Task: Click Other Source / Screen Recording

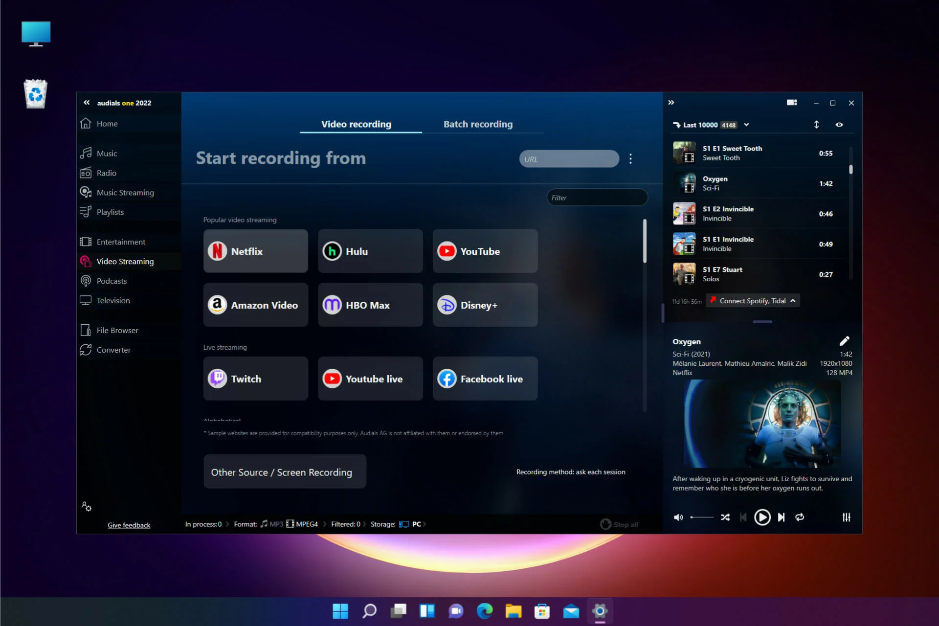Action: (285, 471)
